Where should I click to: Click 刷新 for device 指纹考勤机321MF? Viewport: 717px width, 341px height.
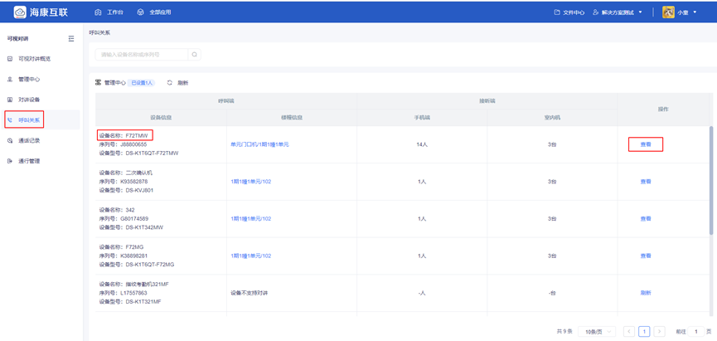pyautogui.click(x=646, y=293)
